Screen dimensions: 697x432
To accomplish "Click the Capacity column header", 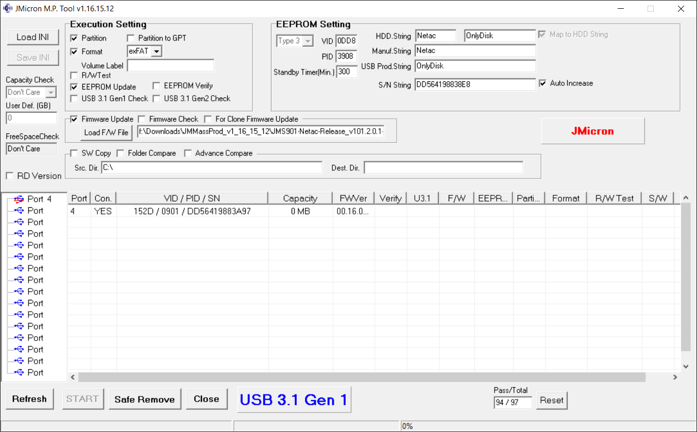I will click(x=300, y=198).
